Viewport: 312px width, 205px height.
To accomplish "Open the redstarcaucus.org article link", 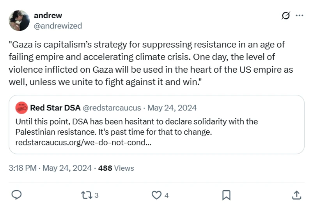I will pos(83,142).
